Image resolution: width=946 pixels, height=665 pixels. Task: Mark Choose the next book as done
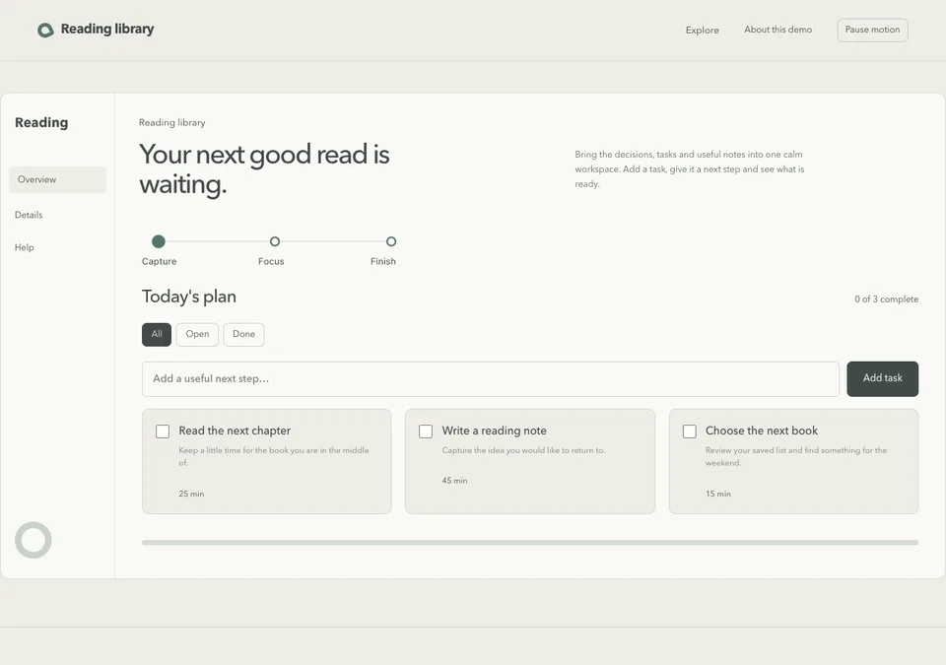click(690, 431)
